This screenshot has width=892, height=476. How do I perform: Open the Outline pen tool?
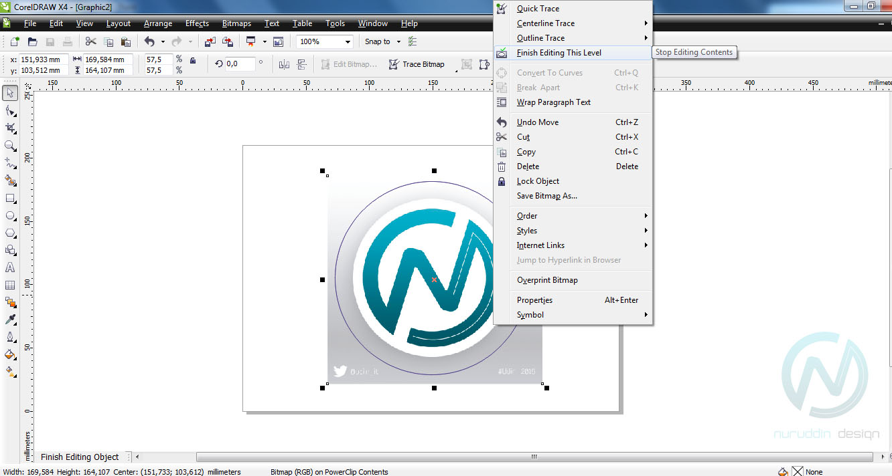pyautogui.click(x=10, y=337)
